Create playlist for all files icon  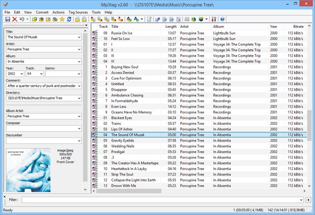[x=77, y=19]
